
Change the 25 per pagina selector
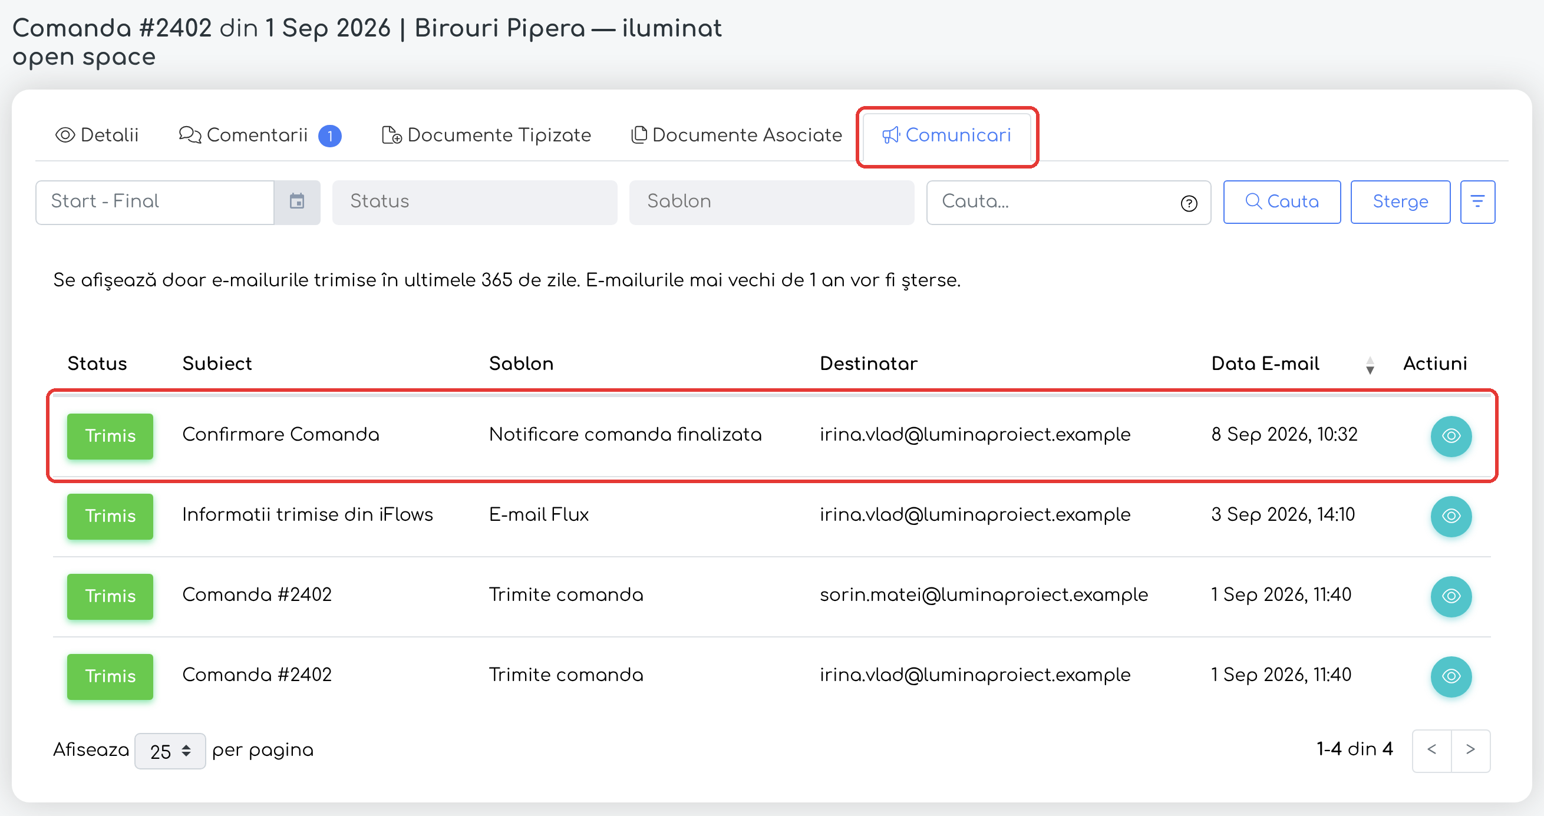[x=170, y=750]
